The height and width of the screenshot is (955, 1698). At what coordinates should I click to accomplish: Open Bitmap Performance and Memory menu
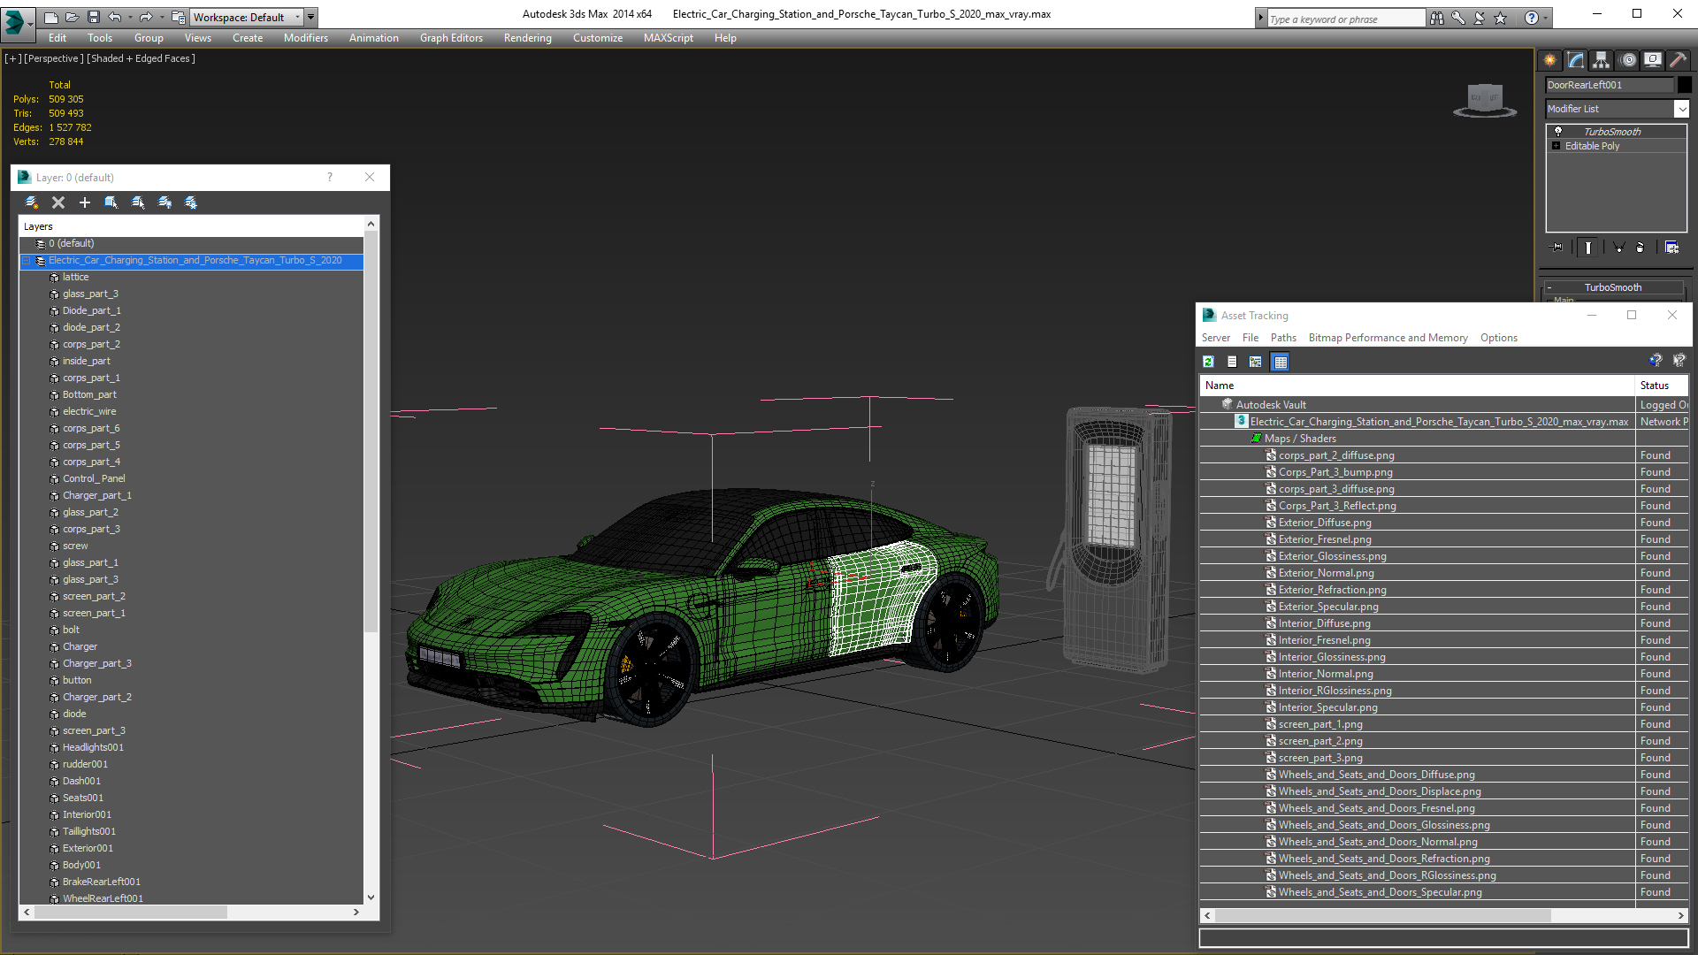pyautogui.click(x=1388, y=338)
